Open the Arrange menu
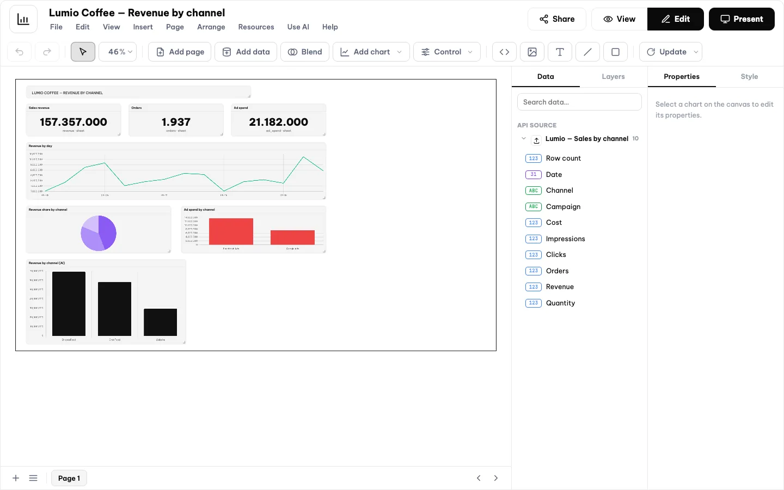The height and width of the screenshot is (490, 784). [211, 27]
